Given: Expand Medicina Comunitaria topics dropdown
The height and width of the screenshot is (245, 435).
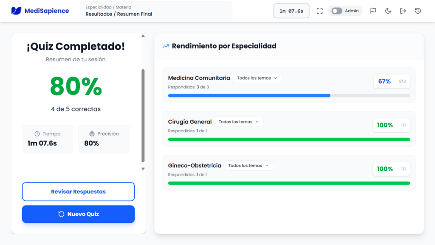Looking at the screenshot, I should click(257, 78).
